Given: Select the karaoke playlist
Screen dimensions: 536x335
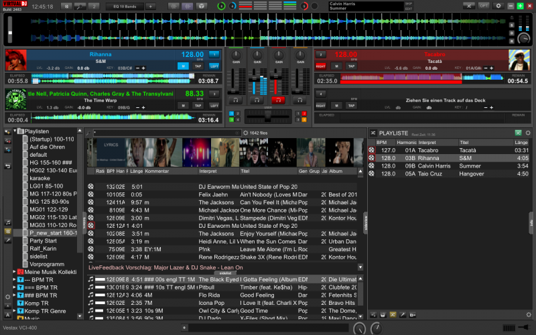Looking at the screenshot, I should point(40,178).
